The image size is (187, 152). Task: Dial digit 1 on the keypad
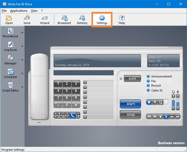coord(58,84)
